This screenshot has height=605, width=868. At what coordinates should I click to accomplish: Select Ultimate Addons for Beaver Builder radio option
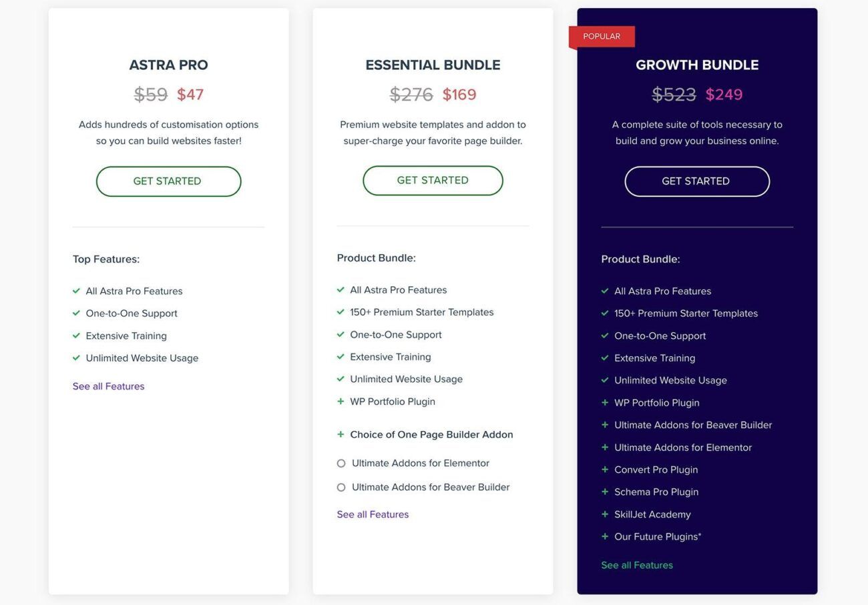point(341,488)
